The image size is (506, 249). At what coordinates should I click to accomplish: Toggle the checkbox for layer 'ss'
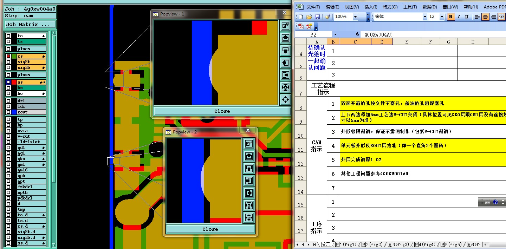tap(8, 82)
